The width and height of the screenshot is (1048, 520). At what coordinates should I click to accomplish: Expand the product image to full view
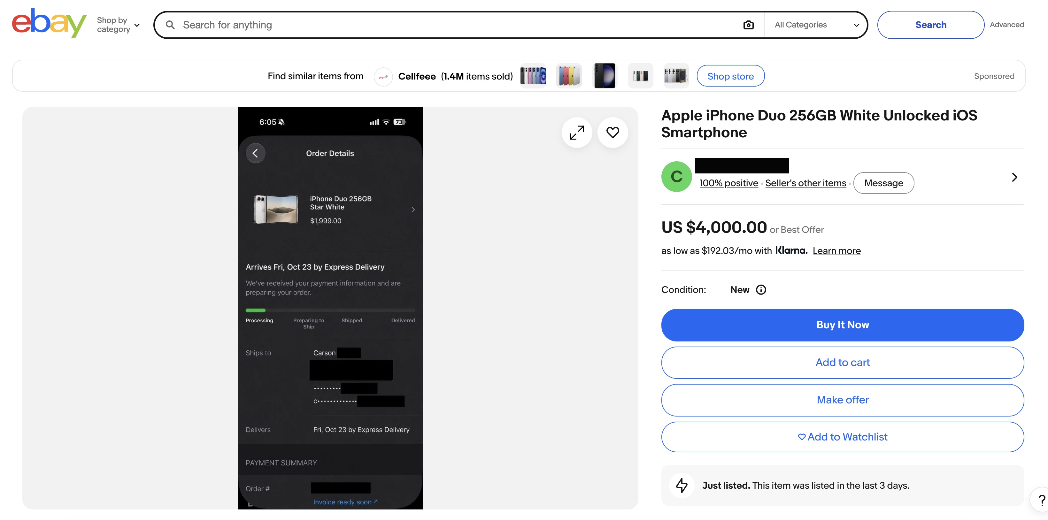click(x=576, y=133)
